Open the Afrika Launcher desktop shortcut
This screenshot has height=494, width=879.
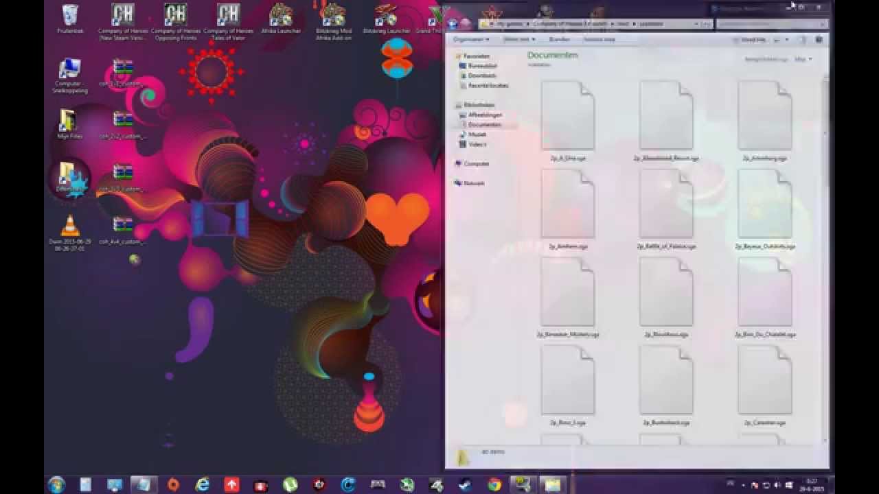pos(280,19)
